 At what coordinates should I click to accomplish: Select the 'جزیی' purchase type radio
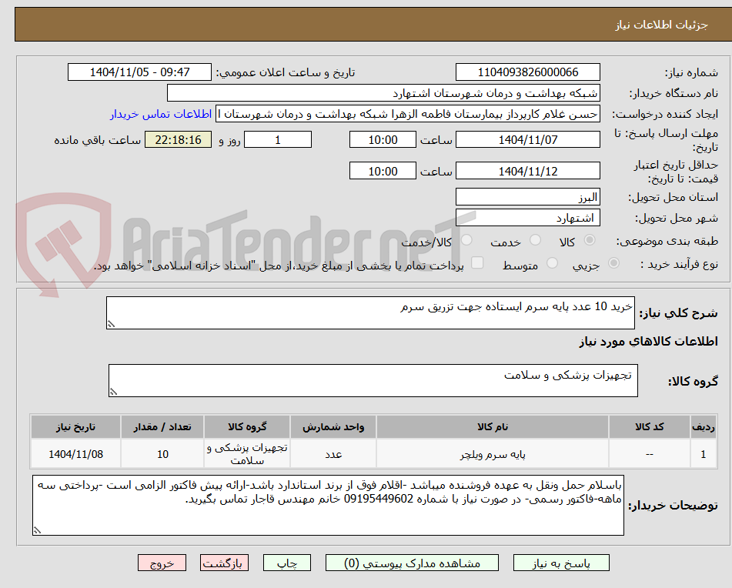click(614, 263)
